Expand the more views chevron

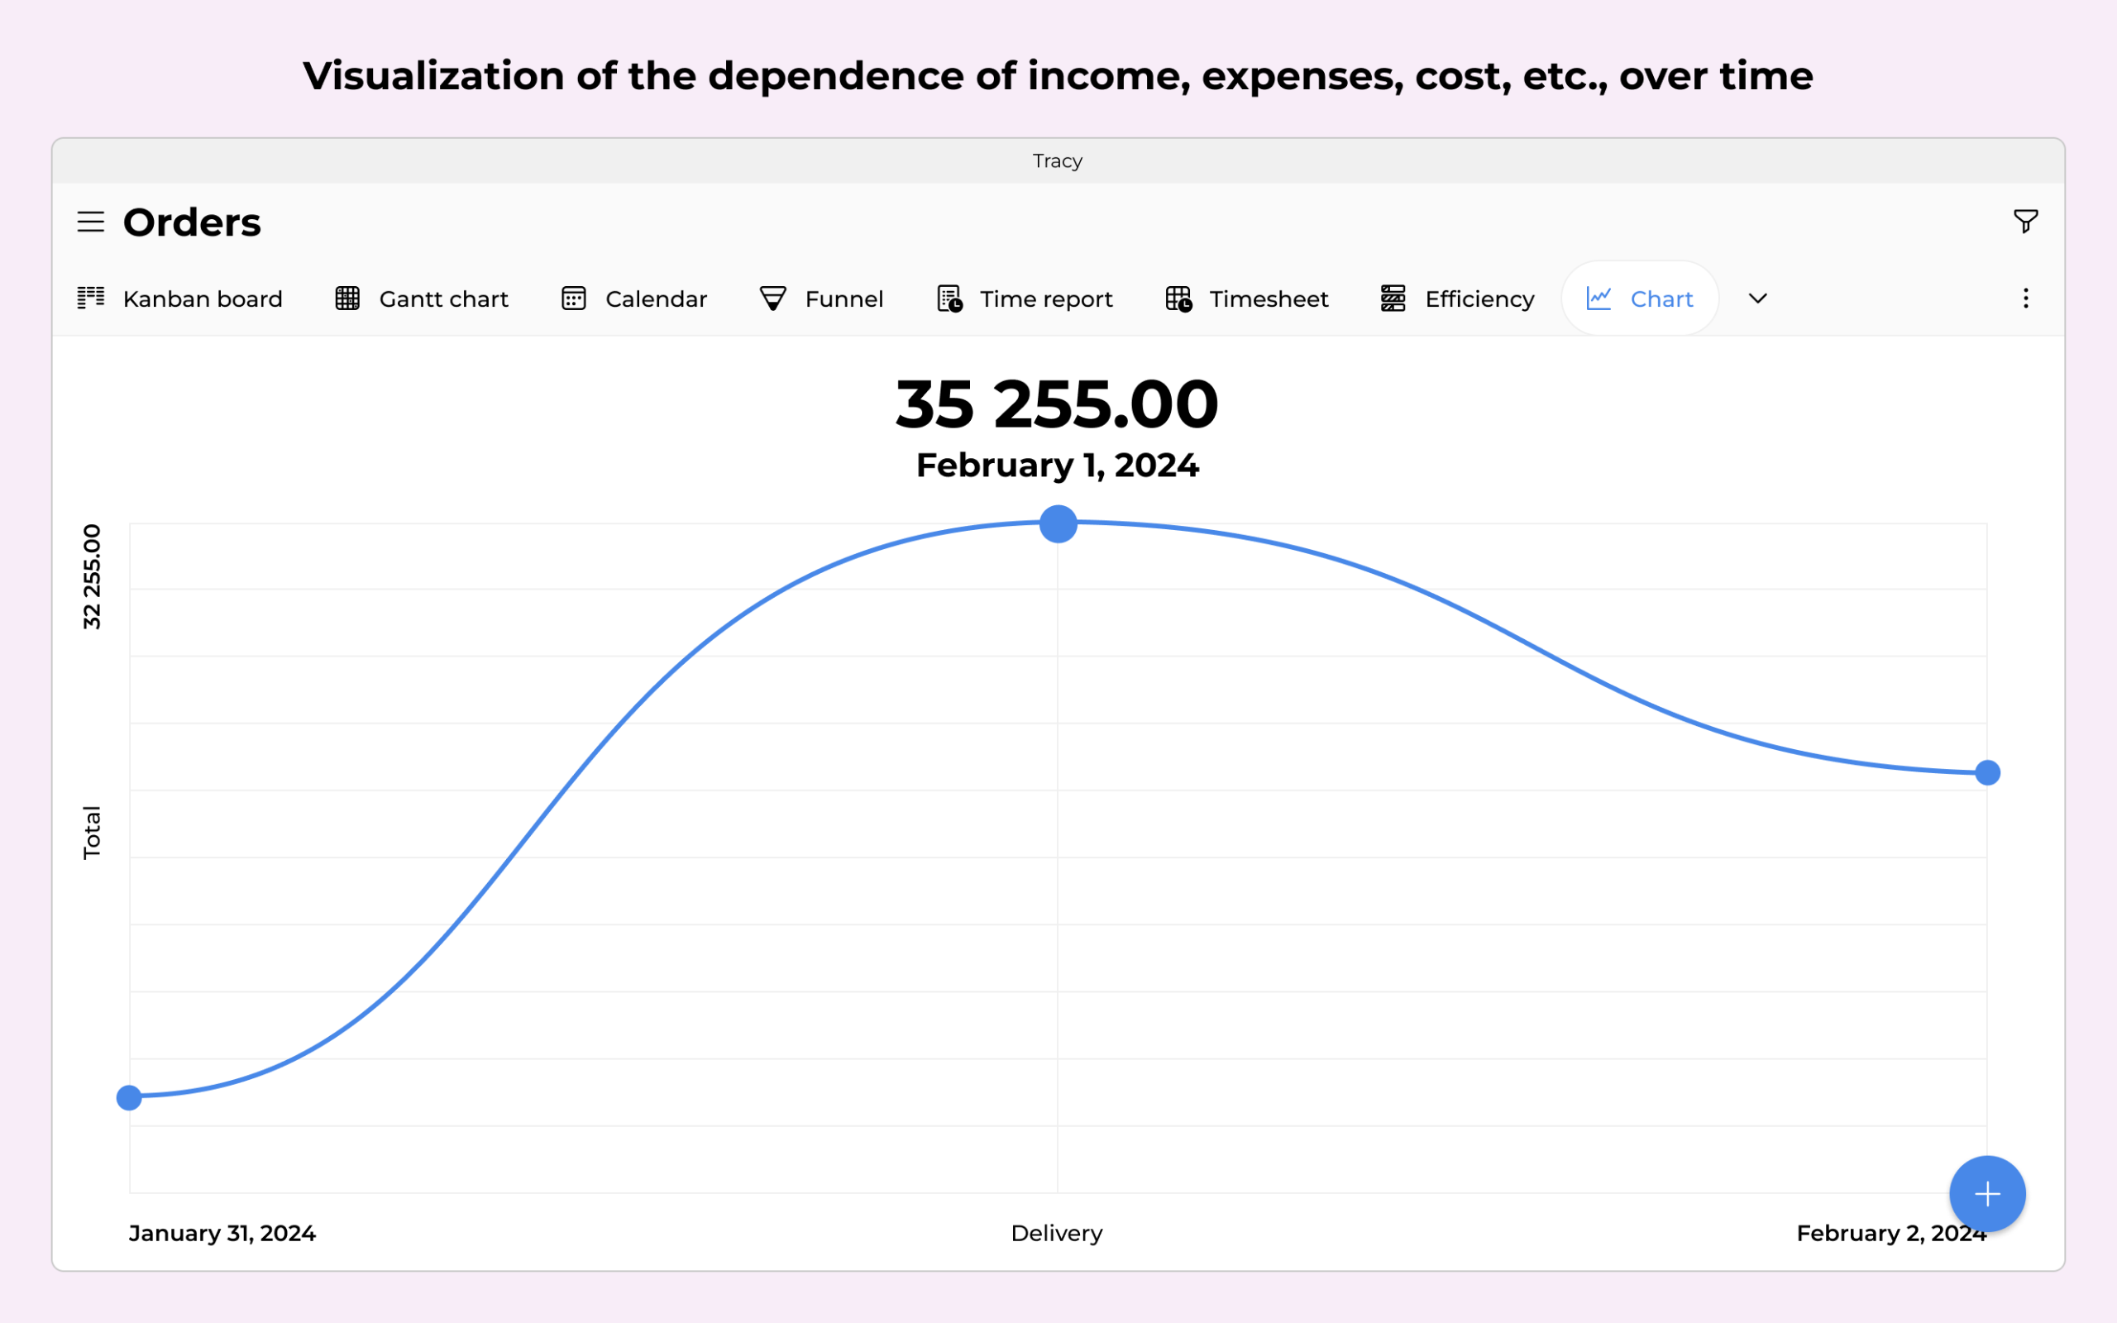click(1757, 299)
